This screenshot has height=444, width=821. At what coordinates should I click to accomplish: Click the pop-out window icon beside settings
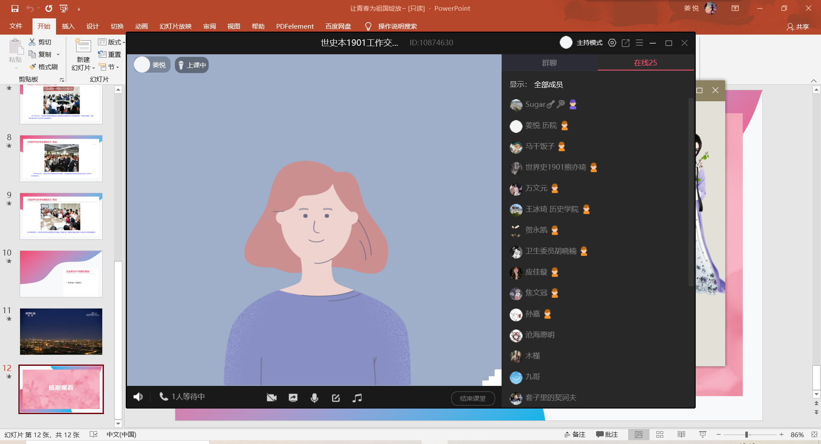[626, 43]
